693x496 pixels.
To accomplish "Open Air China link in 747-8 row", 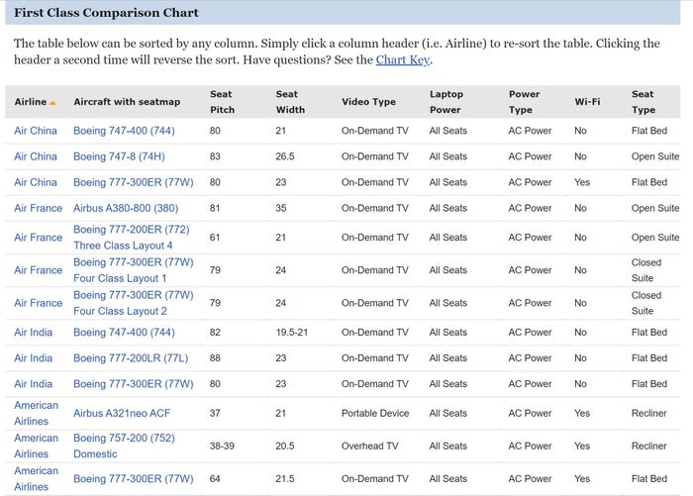I will pos(36,156).
